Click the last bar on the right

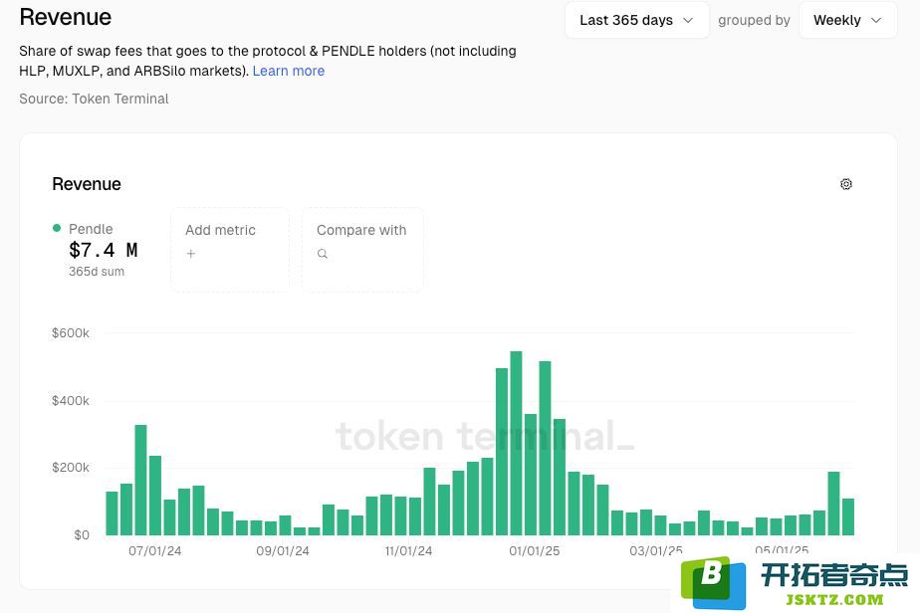coord(848,516)
